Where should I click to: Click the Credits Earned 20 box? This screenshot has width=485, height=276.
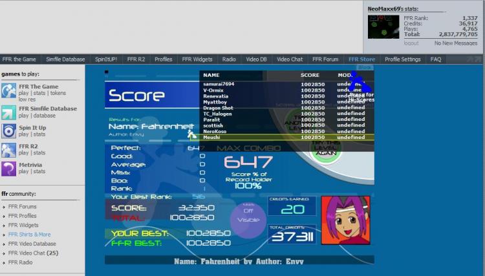(292, 206)
